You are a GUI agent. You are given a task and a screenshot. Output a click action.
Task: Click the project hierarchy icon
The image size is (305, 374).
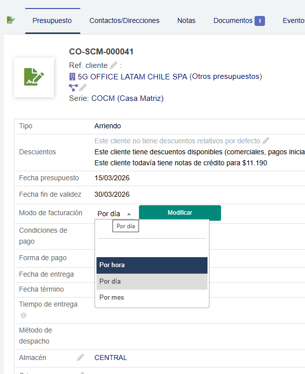[x=73, y=88]
